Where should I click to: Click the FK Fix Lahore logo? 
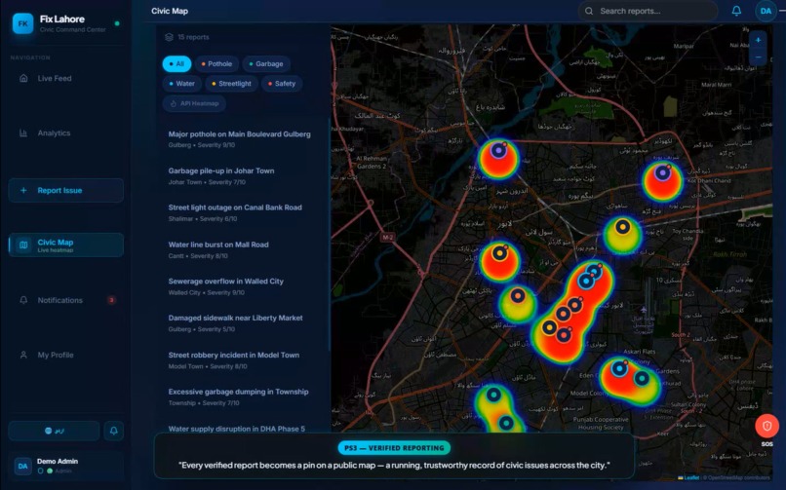point(23,23)
